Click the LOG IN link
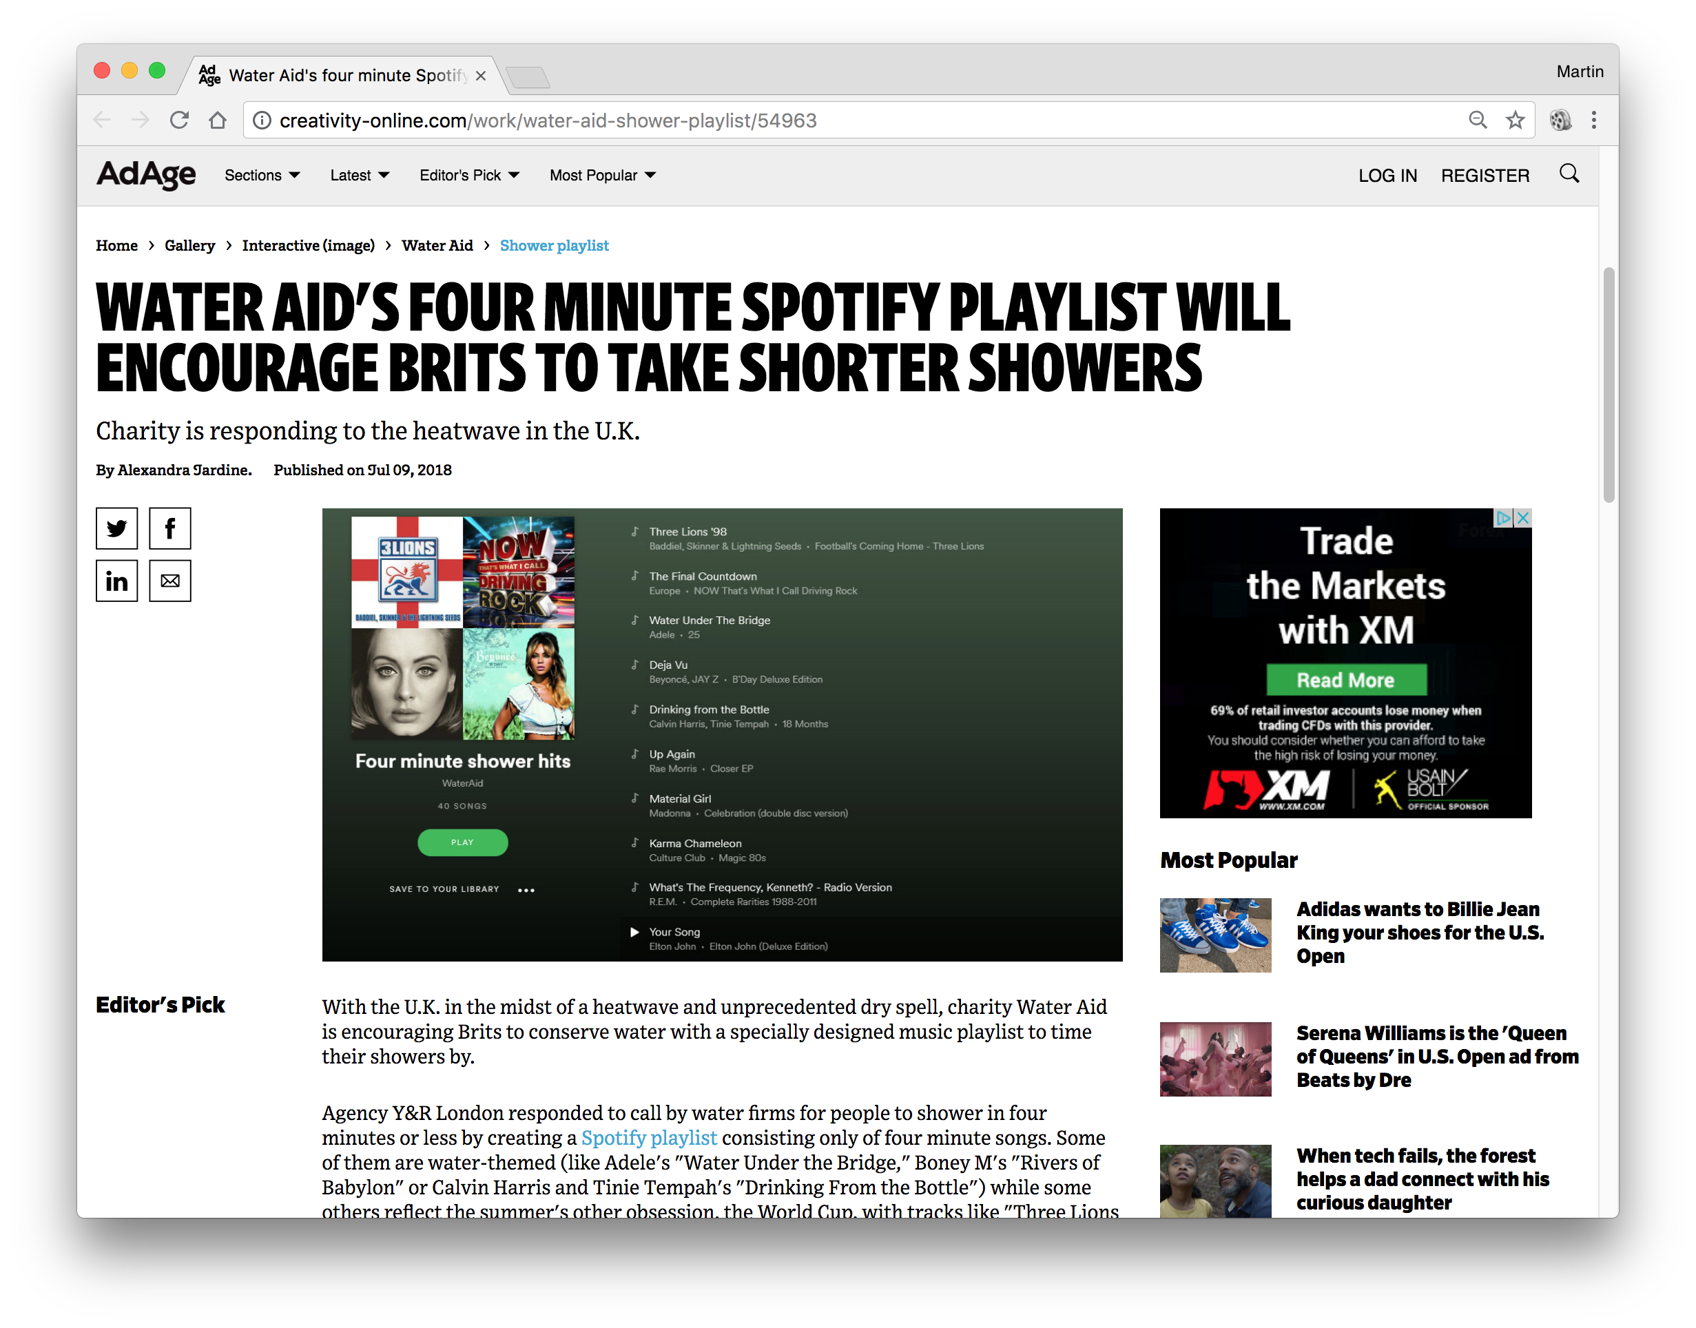This screenshot has width=1696, height=1328. pyautogui.click(x=1387, y=176)
